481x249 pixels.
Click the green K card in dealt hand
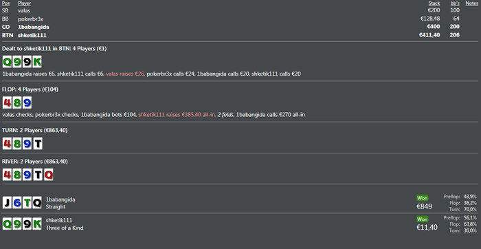(37, 62)
